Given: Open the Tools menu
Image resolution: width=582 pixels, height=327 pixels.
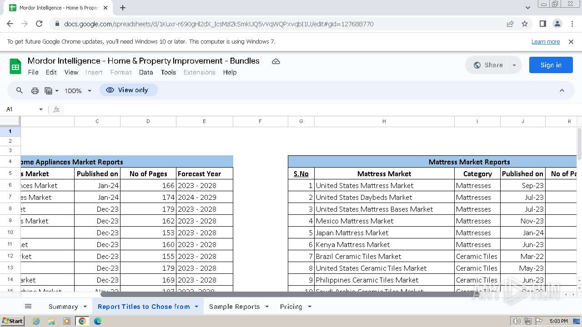Looking at the screenshot, I should [x=168, y=72].
